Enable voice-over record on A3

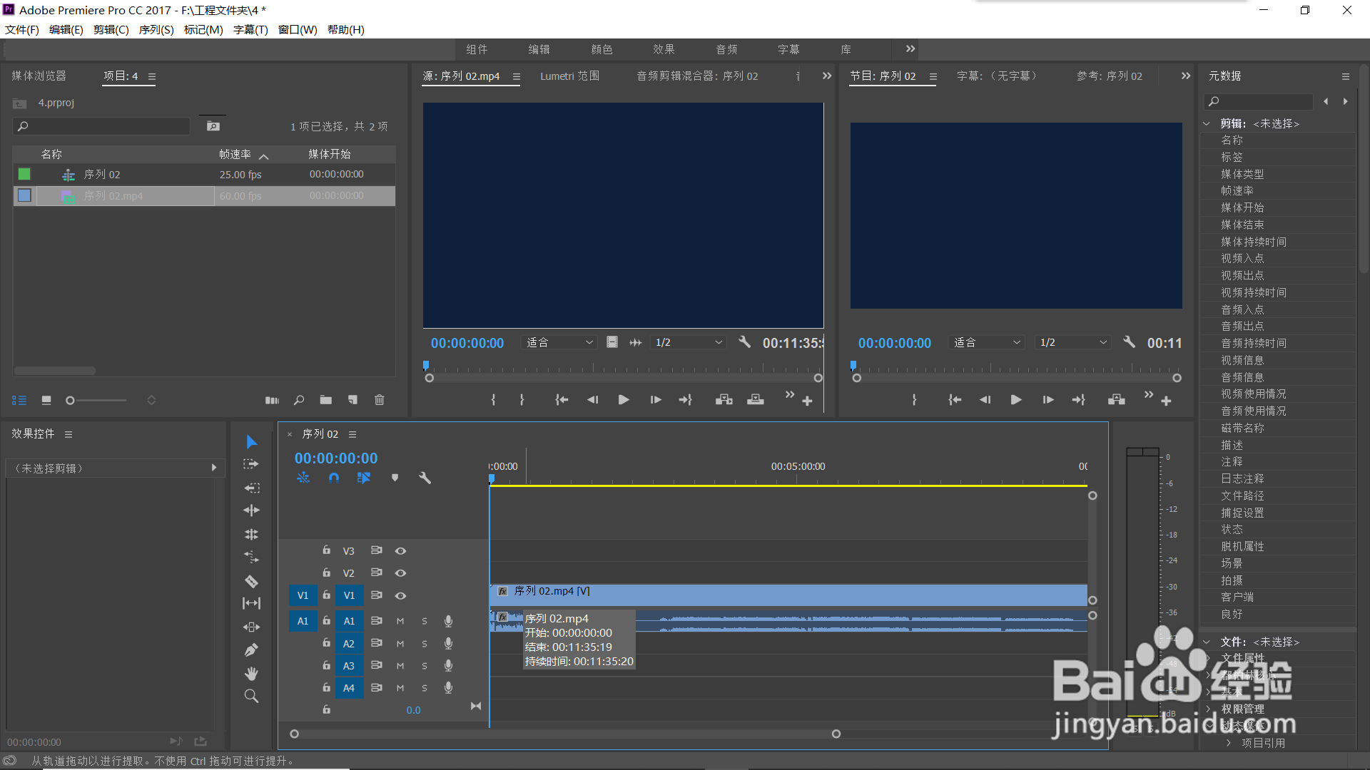448,666
